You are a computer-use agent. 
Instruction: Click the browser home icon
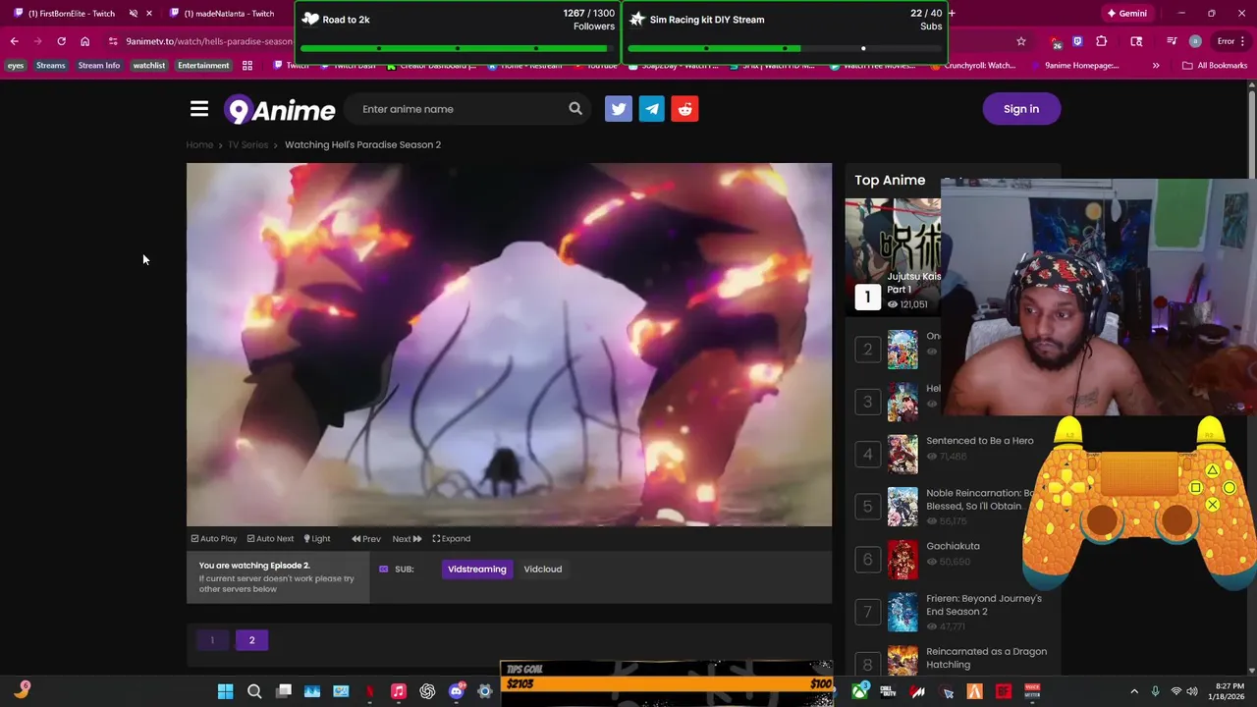pyautogui.click(x=84, y=41)
